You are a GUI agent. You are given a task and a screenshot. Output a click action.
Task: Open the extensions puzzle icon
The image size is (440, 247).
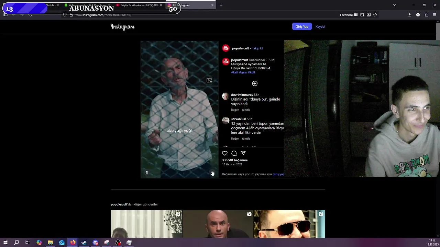coord(426,15)
